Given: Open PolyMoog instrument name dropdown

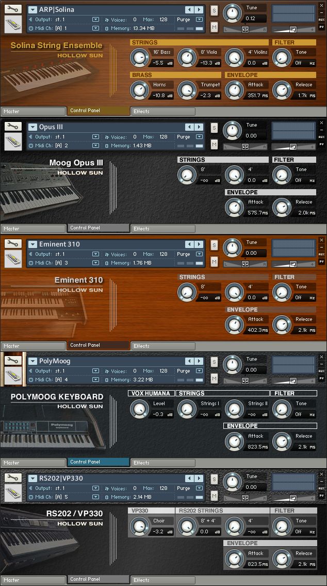Looking at the screenshot, I should 33,361.
